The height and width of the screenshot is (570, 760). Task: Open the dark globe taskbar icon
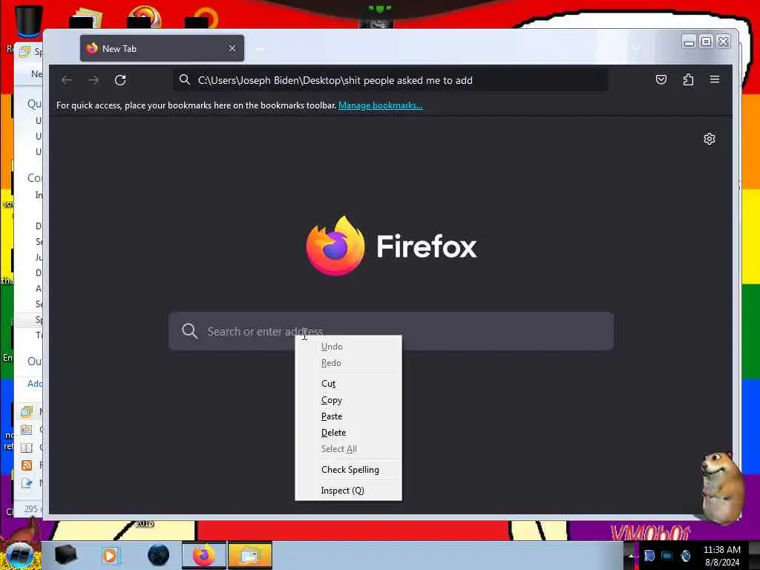[x=159, y=555]
